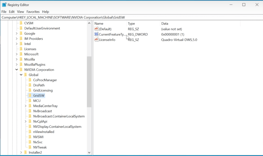Open the Edit menu
The width and height of the screenshot is (263, 156).
pyautogui.click(x=12, y=12)
